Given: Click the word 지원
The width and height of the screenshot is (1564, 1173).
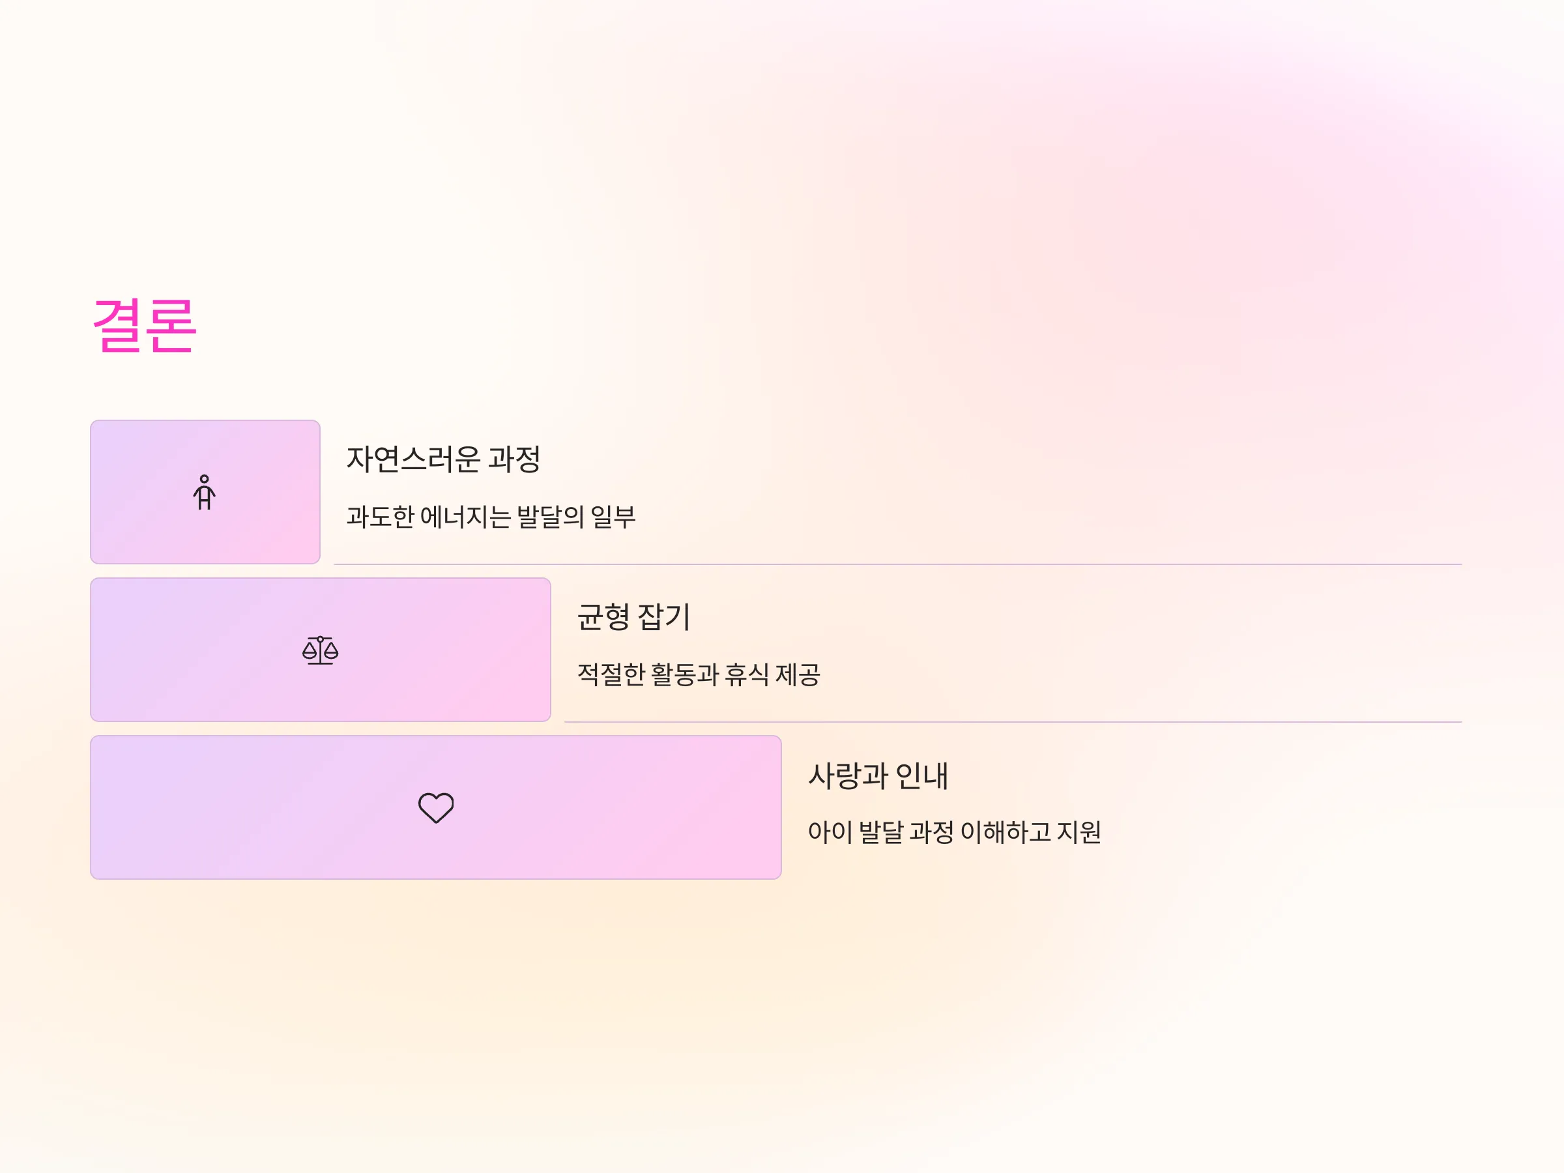Looking at the screenshot, I should point(1079,832).
